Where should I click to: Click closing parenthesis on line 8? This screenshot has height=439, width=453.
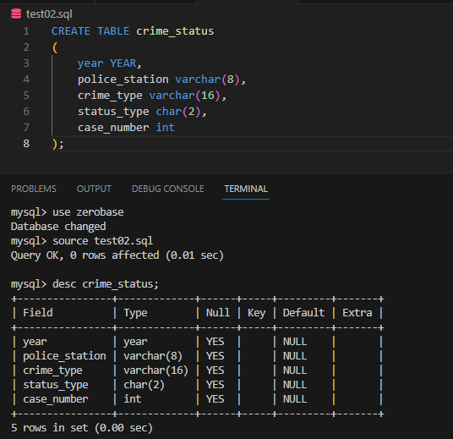point(55,144)
